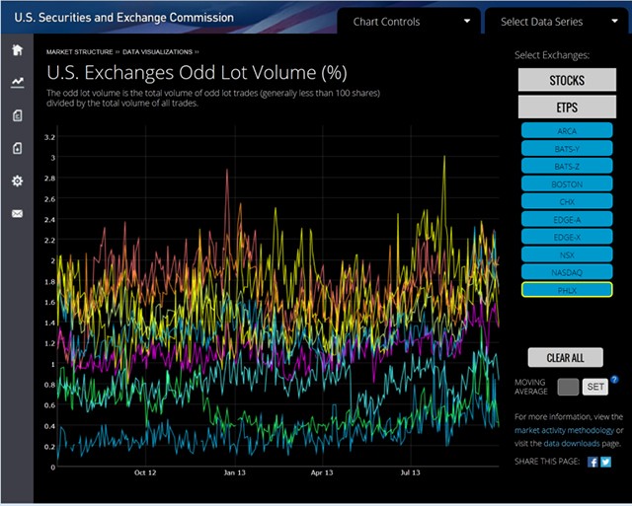Click the first document icon in sidebar
This screenshot has height=506, width=632.
pyautogui.click(x=17, y=116)
